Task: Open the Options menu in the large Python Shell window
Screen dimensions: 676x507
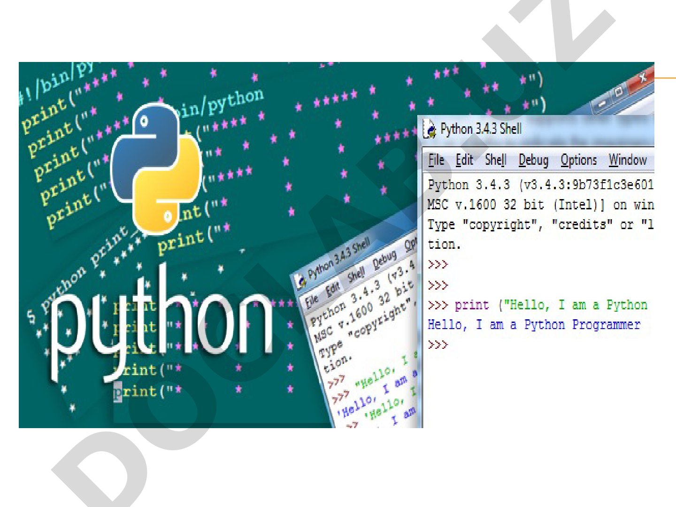Action: click(579, 161)
